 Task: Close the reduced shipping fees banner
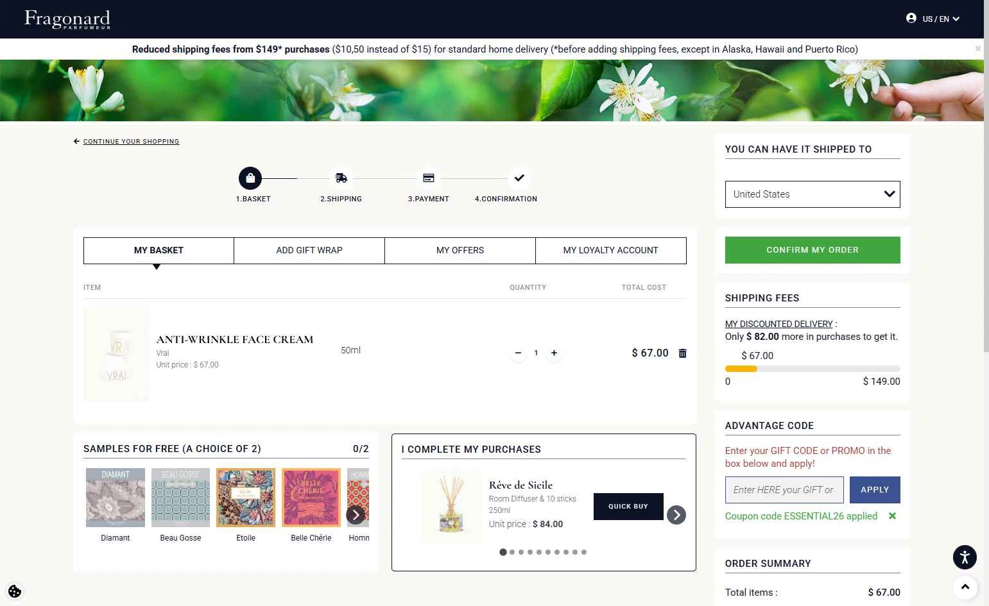(x=977, y=49)
